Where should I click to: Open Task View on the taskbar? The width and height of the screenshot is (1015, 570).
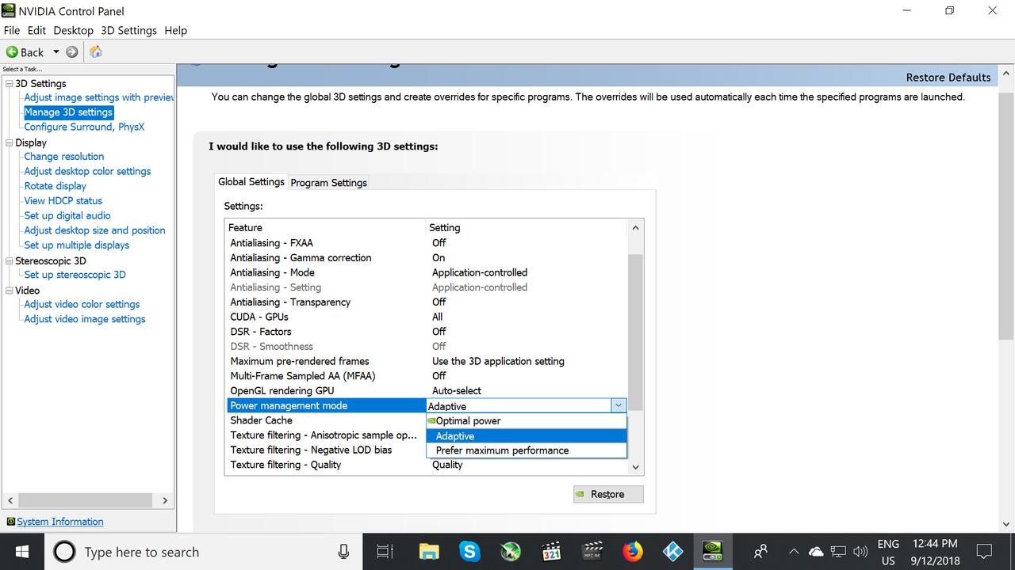click(x=385, y=552)
